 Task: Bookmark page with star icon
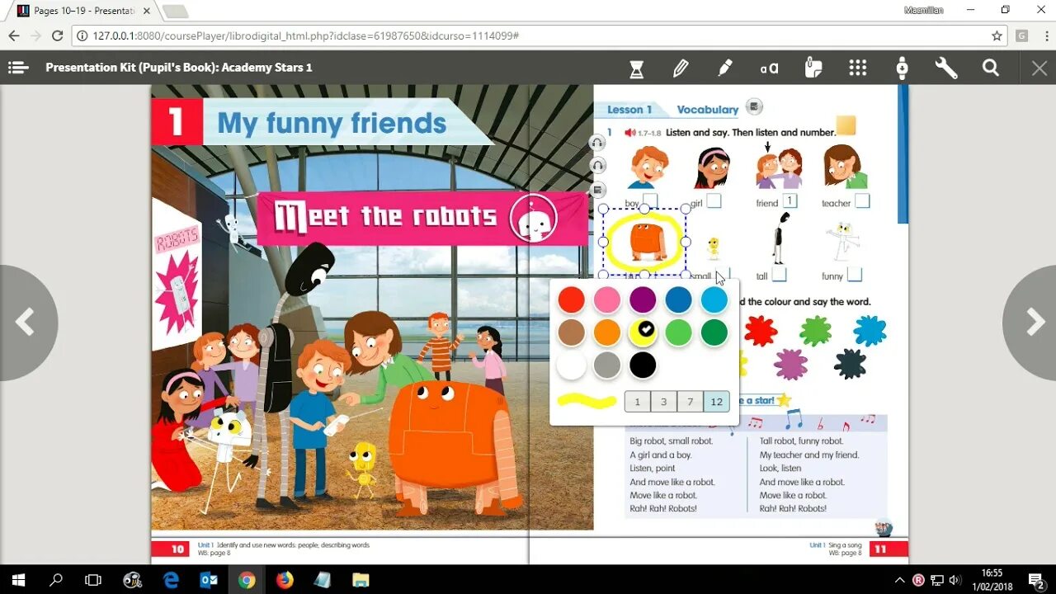click(x=997, y=36)
